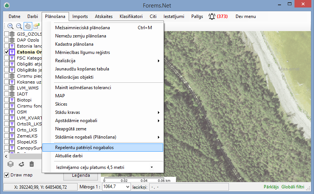Open the Dev menu
Viewport: 314px width, 194px height.
click(x=245, y=16)
